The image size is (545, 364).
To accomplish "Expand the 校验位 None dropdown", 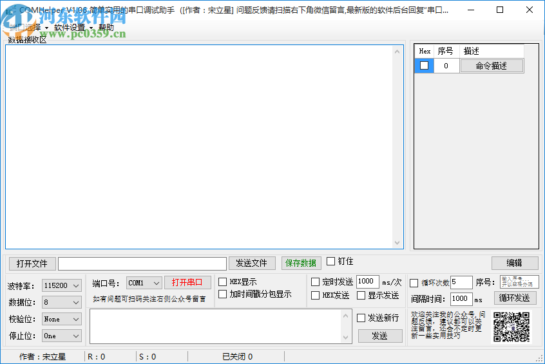I will tap(61, 319).
